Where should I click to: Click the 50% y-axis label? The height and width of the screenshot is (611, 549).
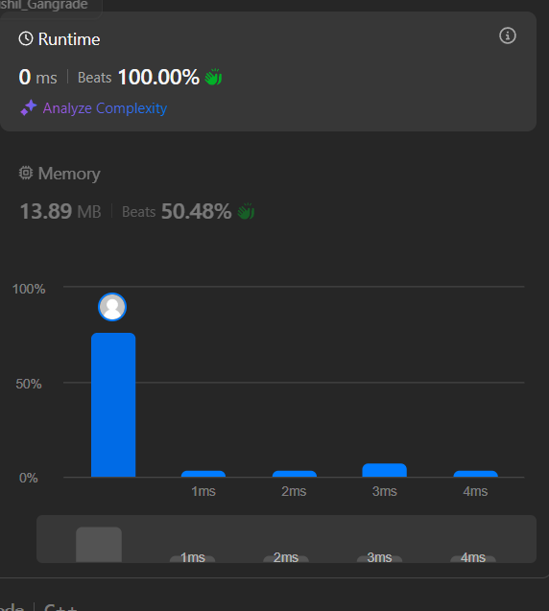click(x=29, y=384)
